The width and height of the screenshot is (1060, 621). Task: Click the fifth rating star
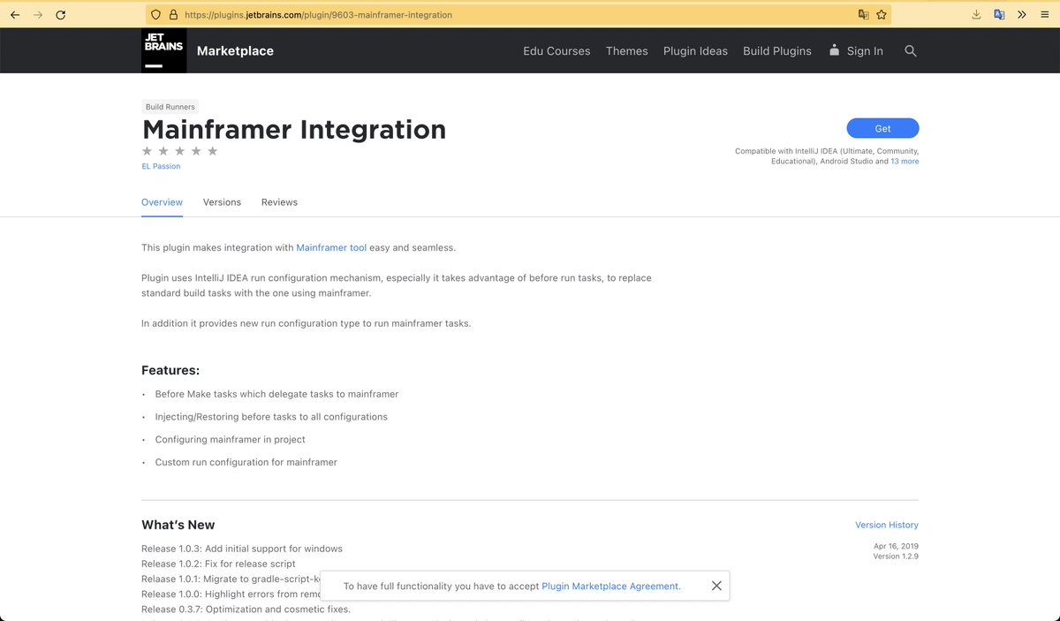212,151
